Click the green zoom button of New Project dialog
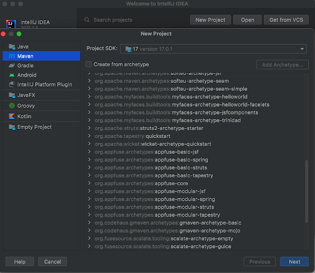 coord(19,34)
